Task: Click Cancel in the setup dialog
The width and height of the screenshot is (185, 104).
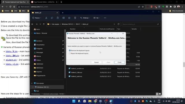Action: point(96,62)
